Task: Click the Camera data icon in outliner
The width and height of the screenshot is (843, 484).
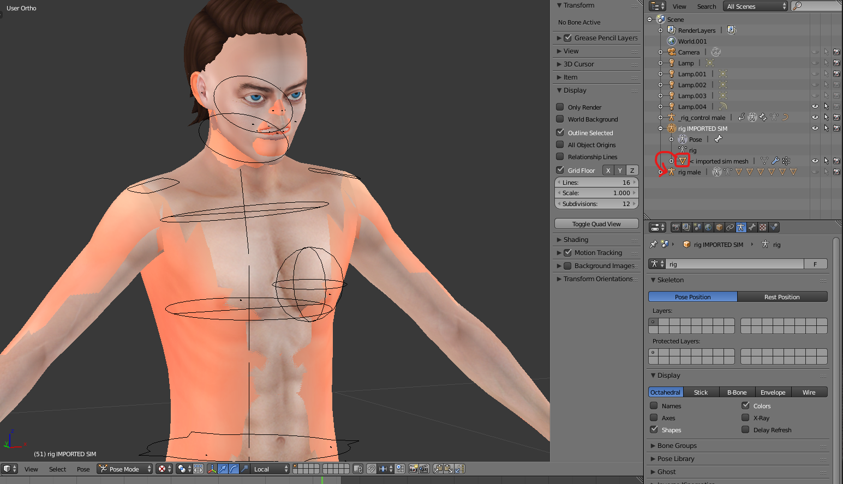Action: 716,52
